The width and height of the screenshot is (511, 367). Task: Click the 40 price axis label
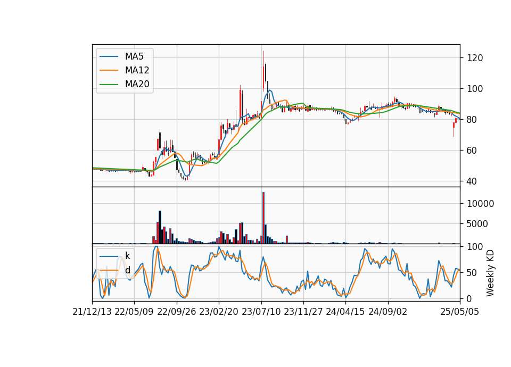pyautogui.click(x=472, y=181)
